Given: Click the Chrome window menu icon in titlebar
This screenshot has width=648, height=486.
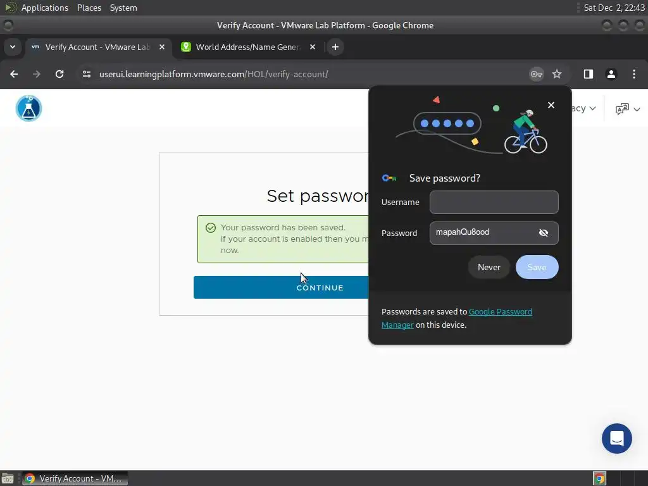Looking at the screenshot, I should (x=8, y=25).
